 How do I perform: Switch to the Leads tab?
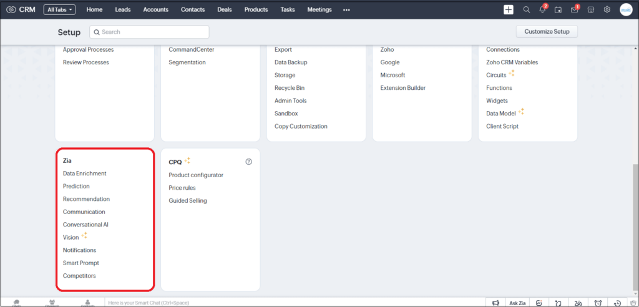(123, 9)
